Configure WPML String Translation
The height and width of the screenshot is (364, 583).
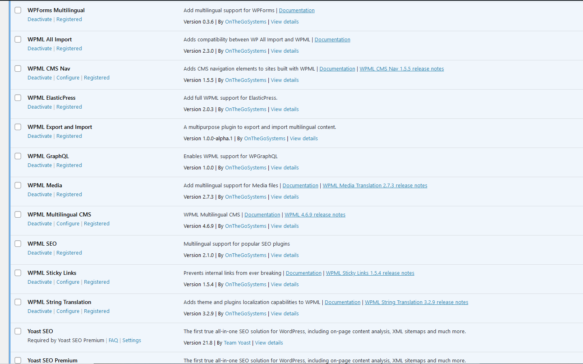click(x=68, y=311)
